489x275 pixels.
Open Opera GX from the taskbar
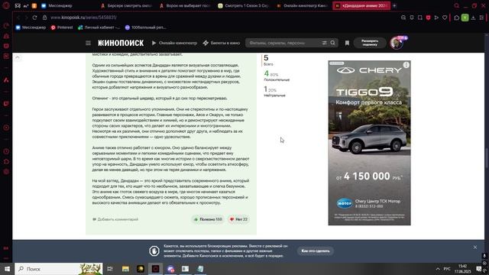point(155,269)
